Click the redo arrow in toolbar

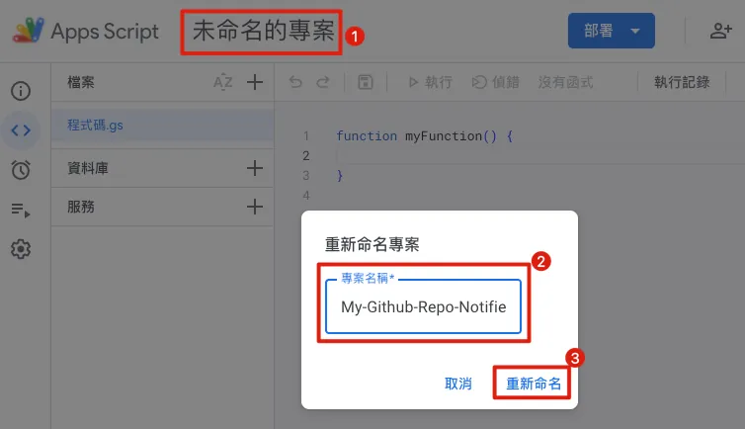(x=322, y=83)
